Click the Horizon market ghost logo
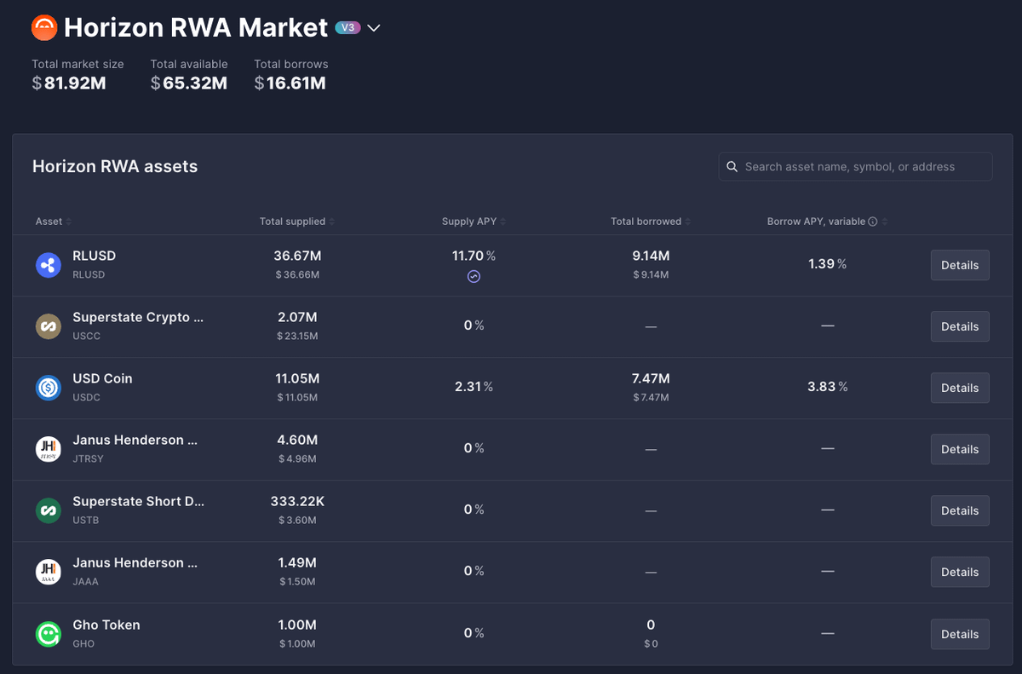Viewport: 1022px width, 674px height. coord(44,28)
